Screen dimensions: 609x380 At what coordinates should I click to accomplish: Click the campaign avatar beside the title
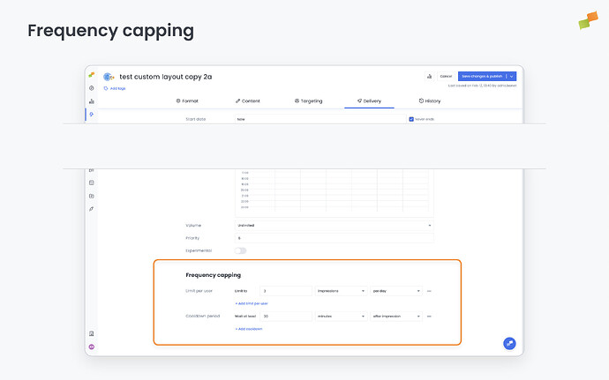click(x=109, y=77)
